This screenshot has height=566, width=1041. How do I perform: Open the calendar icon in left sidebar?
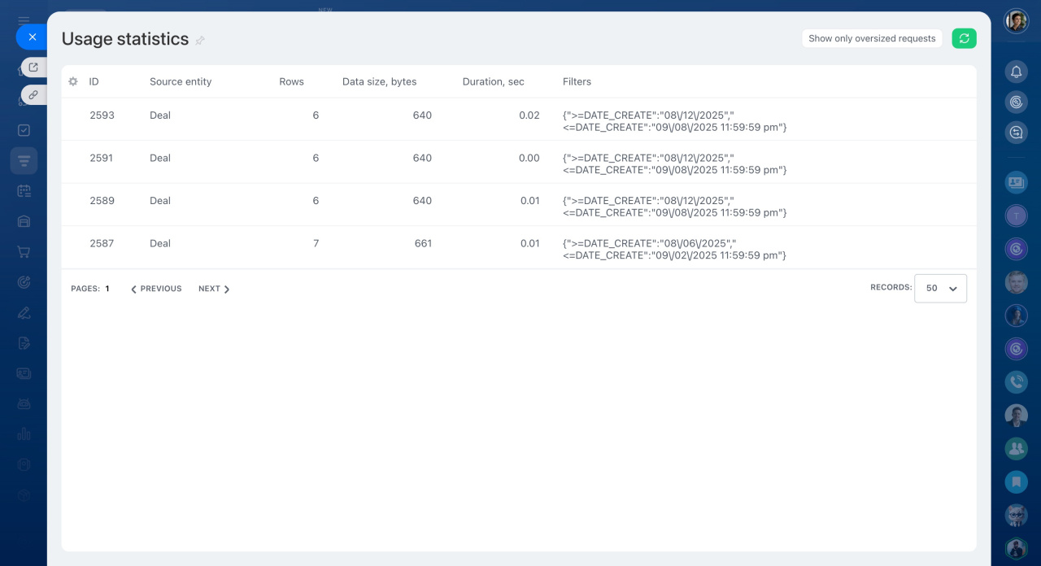[24, 191]
